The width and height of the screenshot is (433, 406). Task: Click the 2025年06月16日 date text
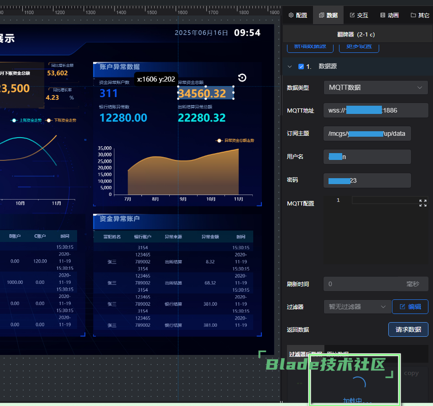(x=201, y=33)
